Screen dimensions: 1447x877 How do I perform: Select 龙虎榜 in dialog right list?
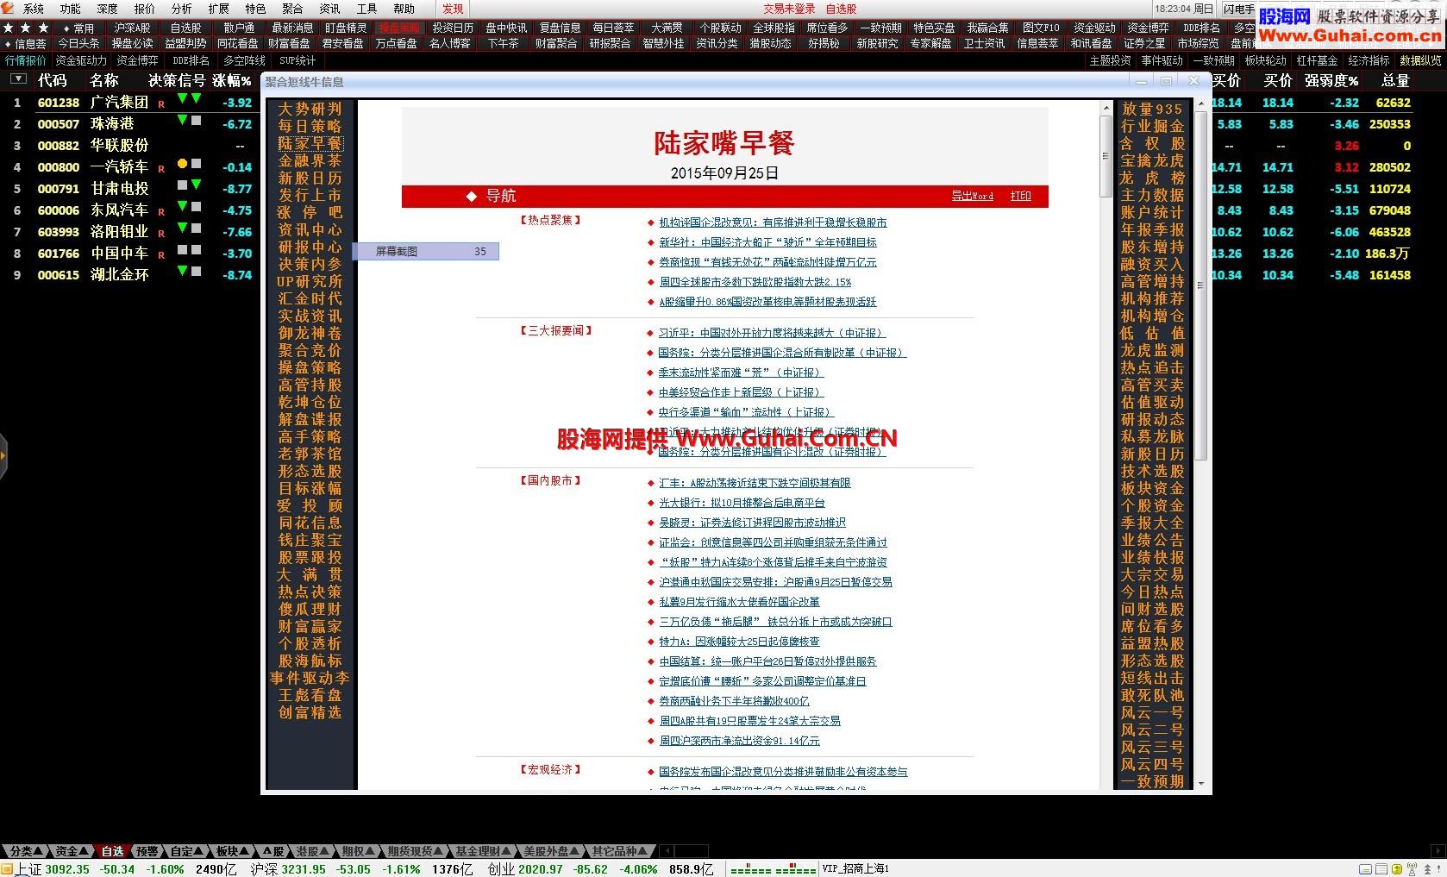point(1152,179)
